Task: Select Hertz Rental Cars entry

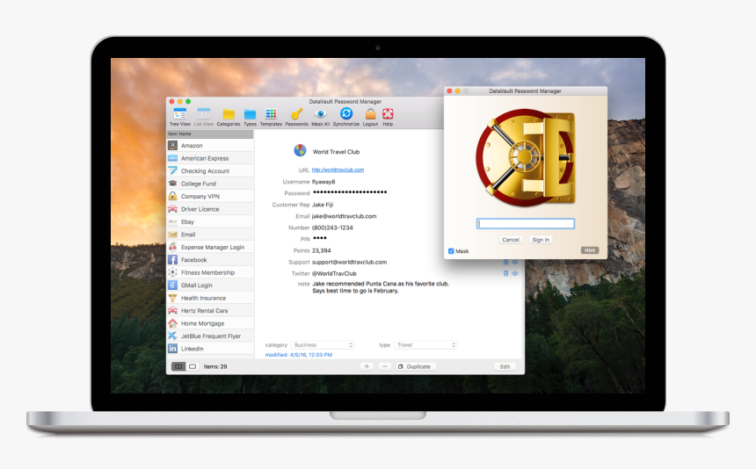Action: pyautogui.click(x=210, y=311)
